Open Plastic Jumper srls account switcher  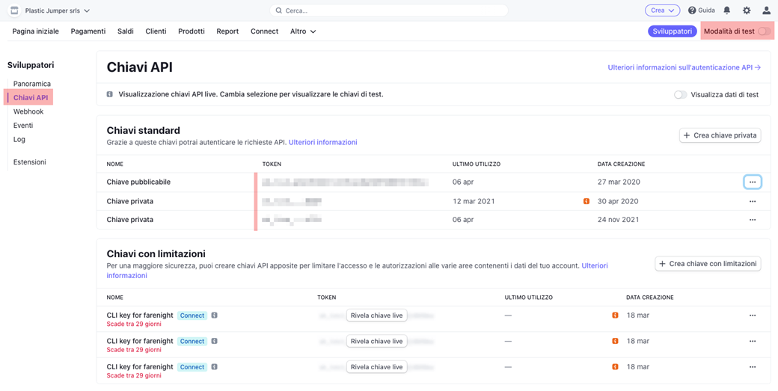click(x=57, y=10)
